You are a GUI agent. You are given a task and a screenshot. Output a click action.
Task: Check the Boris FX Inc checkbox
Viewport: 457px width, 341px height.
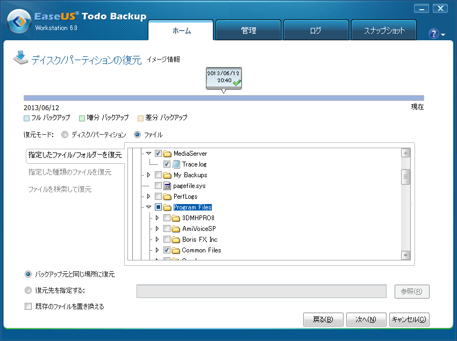pyautogui.click(x=167, y=240)
